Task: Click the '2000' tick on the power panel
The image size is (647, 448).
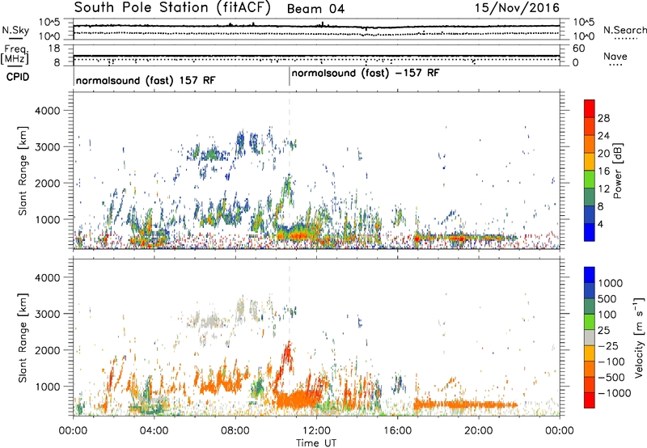Action: coord(47,183)
